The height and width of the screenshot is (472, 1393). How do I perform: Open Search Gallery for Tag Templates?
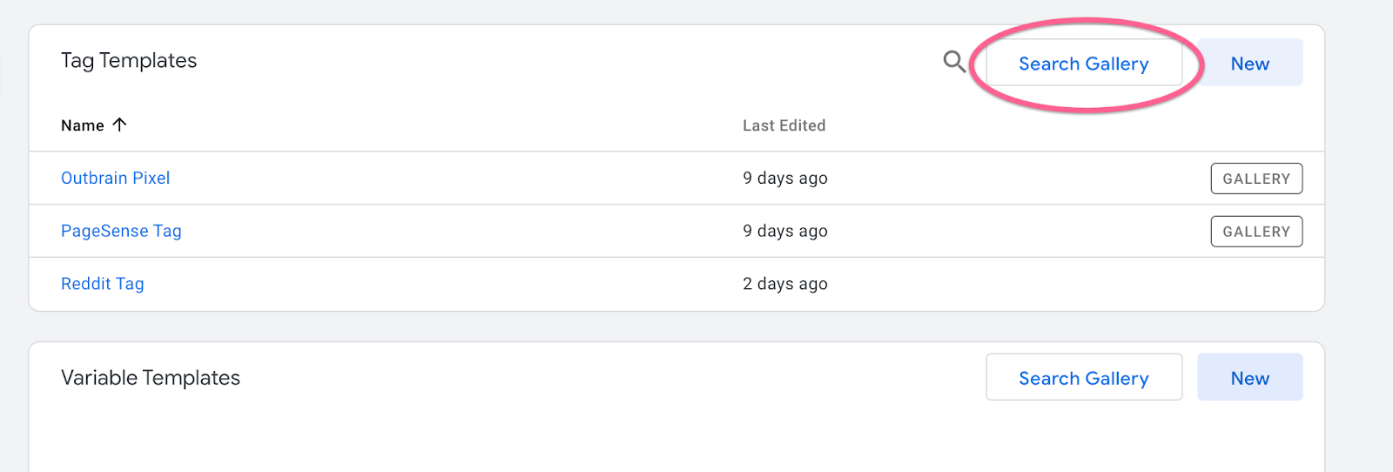[1084, 63]
